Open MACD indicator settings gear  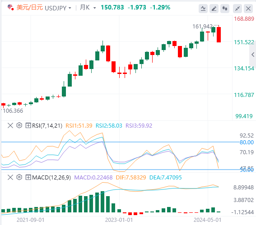pos(19,177)
